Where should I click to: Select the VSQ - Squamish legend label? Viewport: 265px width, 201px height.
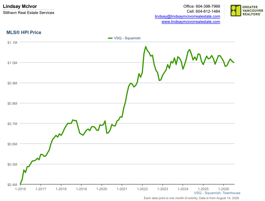pyautogui.click(x=127, y=38)
